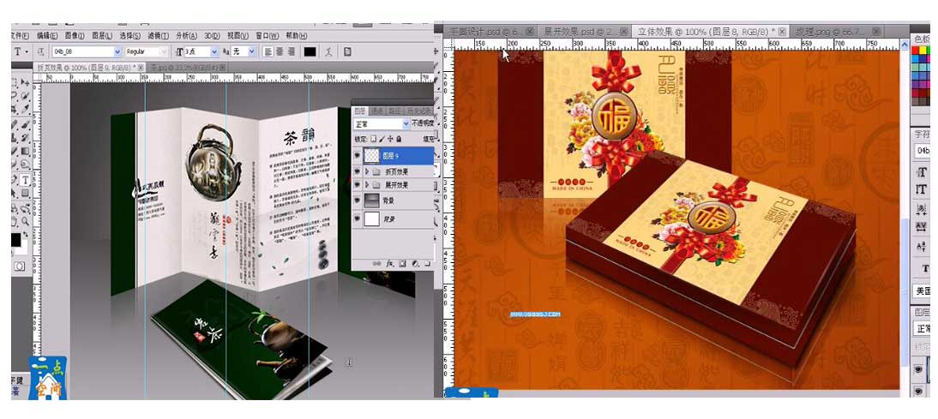Select the Horizontal Type tool in toolbox
This screenshot has width=938, height=419.
25,181
